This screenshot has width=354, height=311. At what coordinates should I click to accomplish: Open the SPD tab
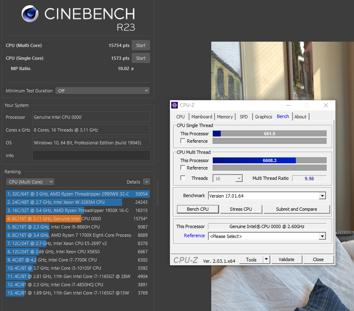click(x=243, y=117)
